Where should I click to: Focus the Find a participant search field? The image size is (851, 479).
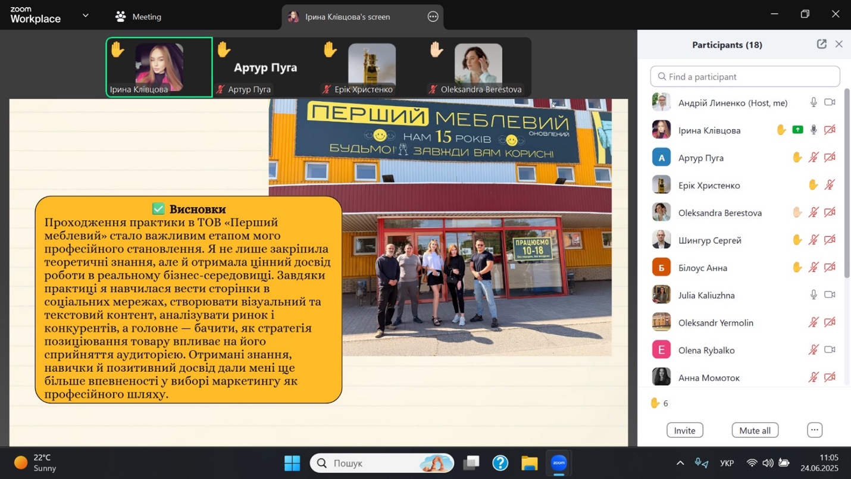pos(745,77)
